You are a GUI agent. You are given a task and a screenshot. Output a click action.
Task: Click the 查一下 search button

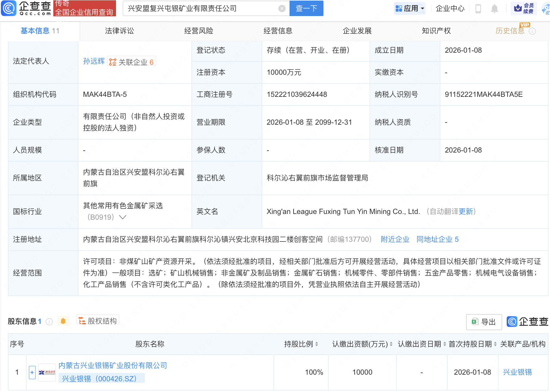[x=306, y=8]
